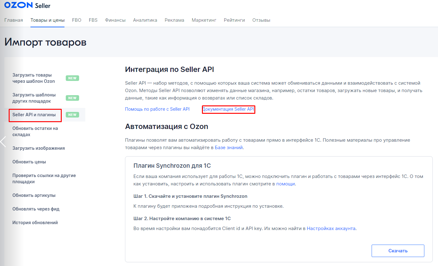This screenshot has height=266, width=438.
Task: Open the Документация Seller API link
Action: click(x=228, y=109)
